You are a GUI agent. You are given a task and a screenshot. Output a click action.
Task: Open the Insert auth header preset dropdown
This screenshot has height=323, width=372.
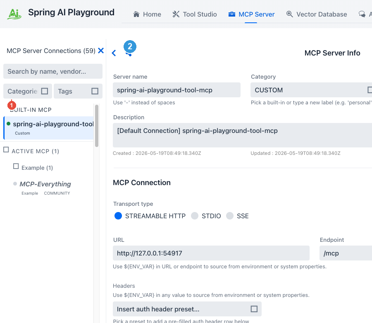click(x=187, y=309)
